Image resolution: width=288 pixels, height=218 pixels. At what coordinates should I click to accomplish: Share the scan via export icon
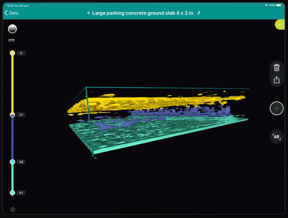coord(276,80)
